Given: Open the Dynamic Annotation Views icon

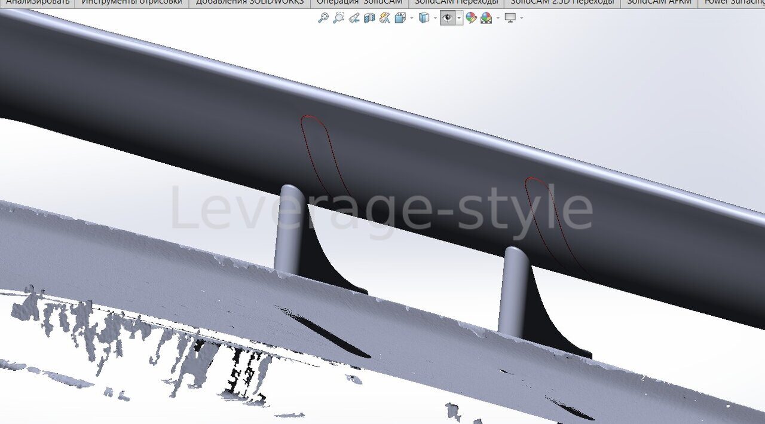Looking at the screenshot, I should [384, 19].
